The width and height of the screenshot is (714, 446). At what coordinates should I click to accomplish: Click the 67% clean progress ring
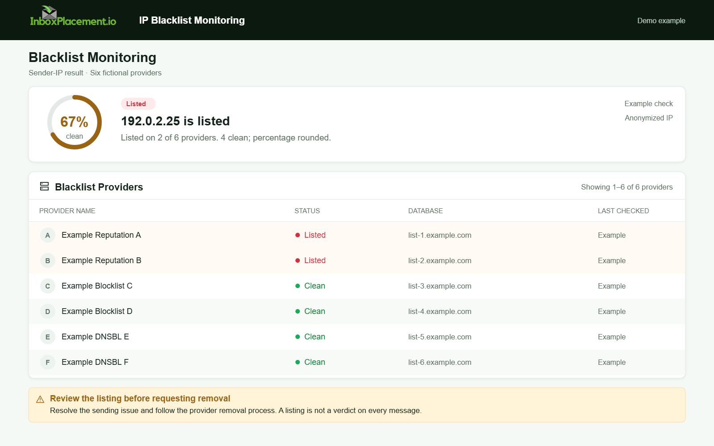coord(75,122)
